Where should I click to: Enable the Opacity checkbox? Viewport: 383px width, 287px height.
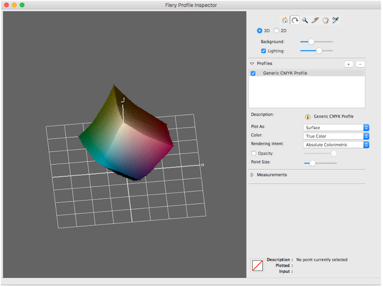[x=254, y=153]
